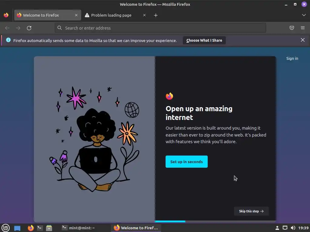This screenshot has height=232, width=310.
Task: Open the user applet in system tray
Action: [x=277, y=228]
